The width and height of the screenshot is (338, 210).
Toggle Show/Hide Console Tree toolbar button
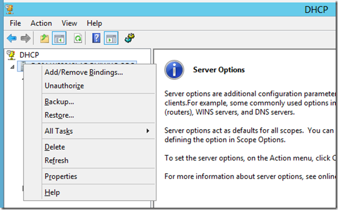point(59,38)
